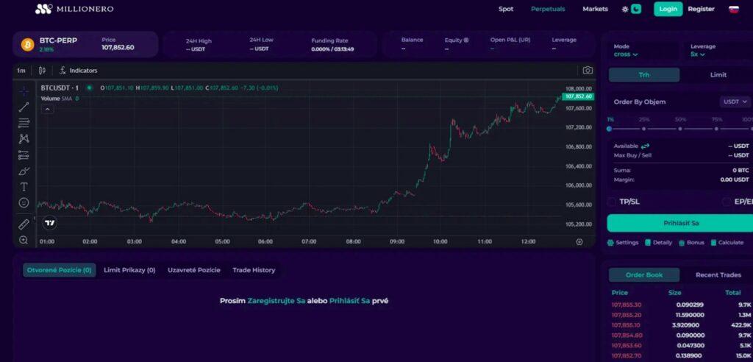Click the Zaregistrujte Sa link
This screenshot has height=362, width=753.
276,301
